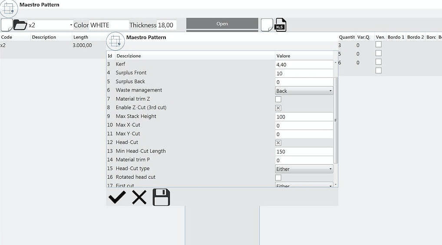442x245 pixels.
Task: Toggle the Material trim Z checkbox
Action: click(x=278, y=99)
